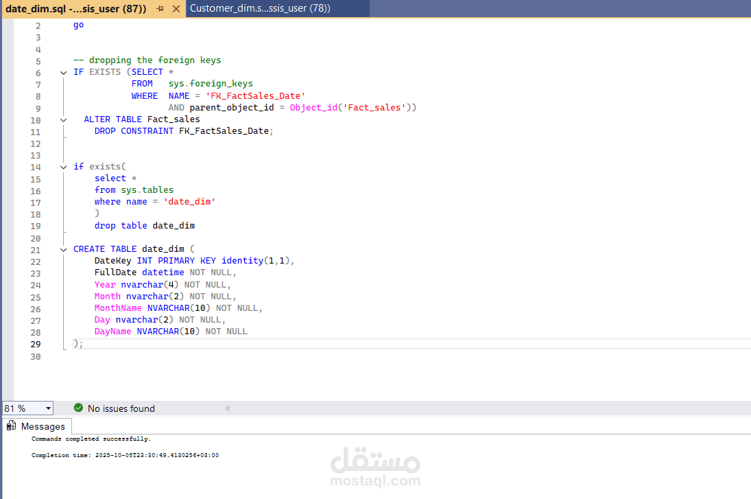The width and height of the screenshot is (751, 499).
Task: Click the green No issues found checkmark icon
Action: coord(79,408)
